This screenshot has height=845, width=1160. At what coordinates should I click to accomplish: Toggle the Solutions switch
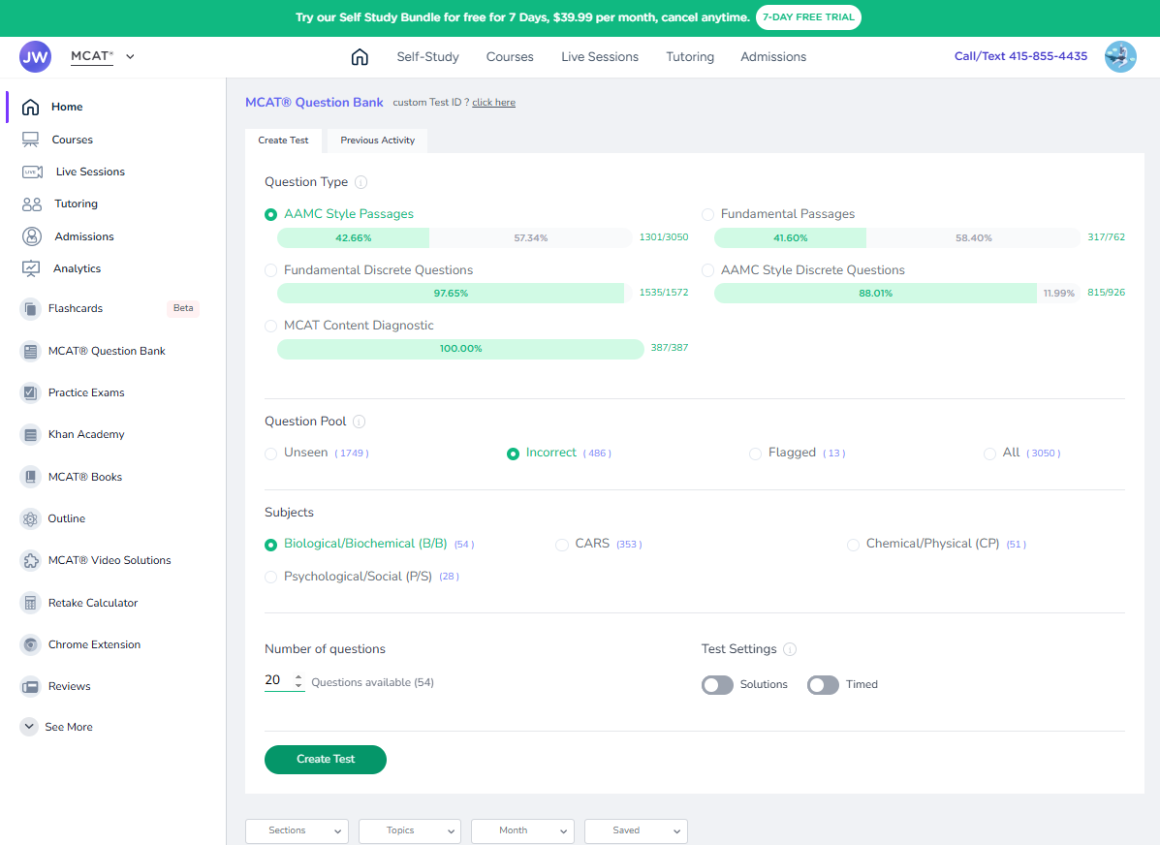717,685
